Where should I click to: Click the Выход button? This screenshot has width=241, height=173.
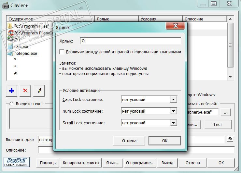[167, 163]
